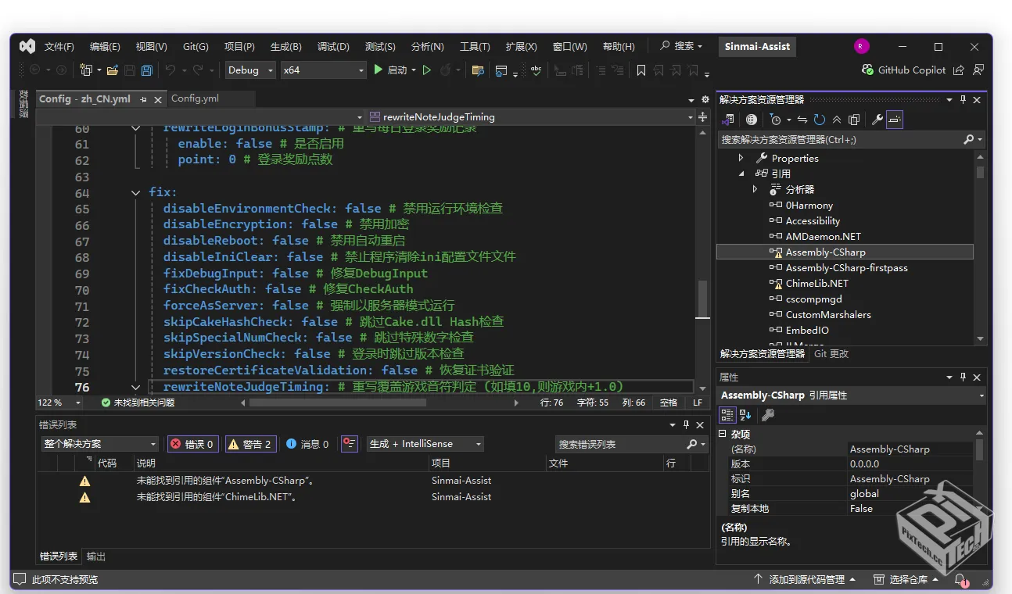This screenshot has width=1012, height=594.
Task: Open Properties wrench icon in Solution Explorer
Action: [x=877, y=120]
